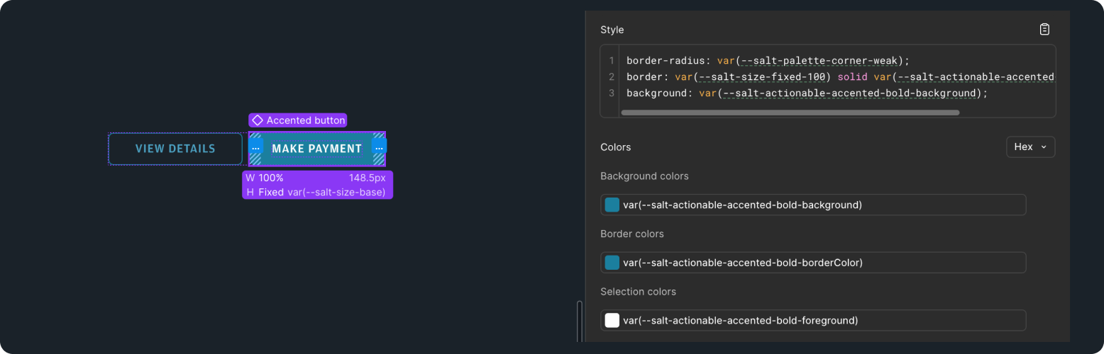Click the horizontal scrollbar under the style code
This screenshot has height=354, width=1104.
coord(789,113)
